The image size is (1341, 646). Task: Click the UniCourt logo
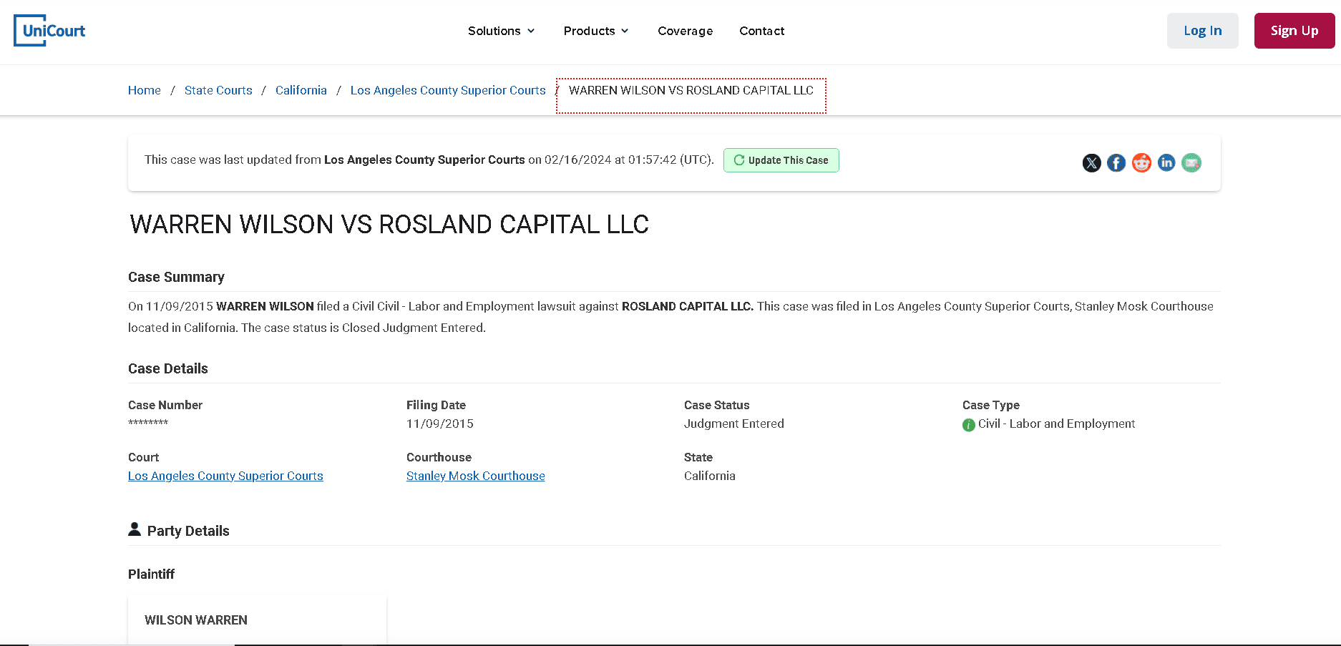pos(49,31)
